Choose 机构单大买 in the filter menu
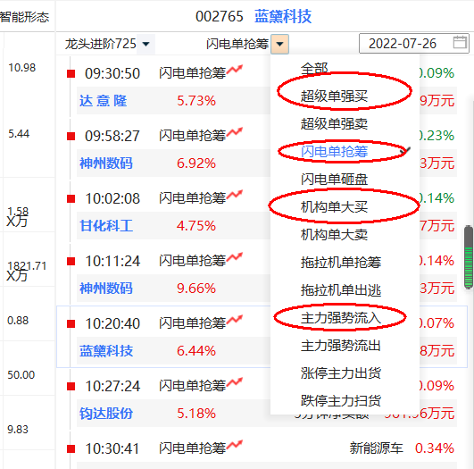Screen dimensions: 474x469 pos(334,207)
